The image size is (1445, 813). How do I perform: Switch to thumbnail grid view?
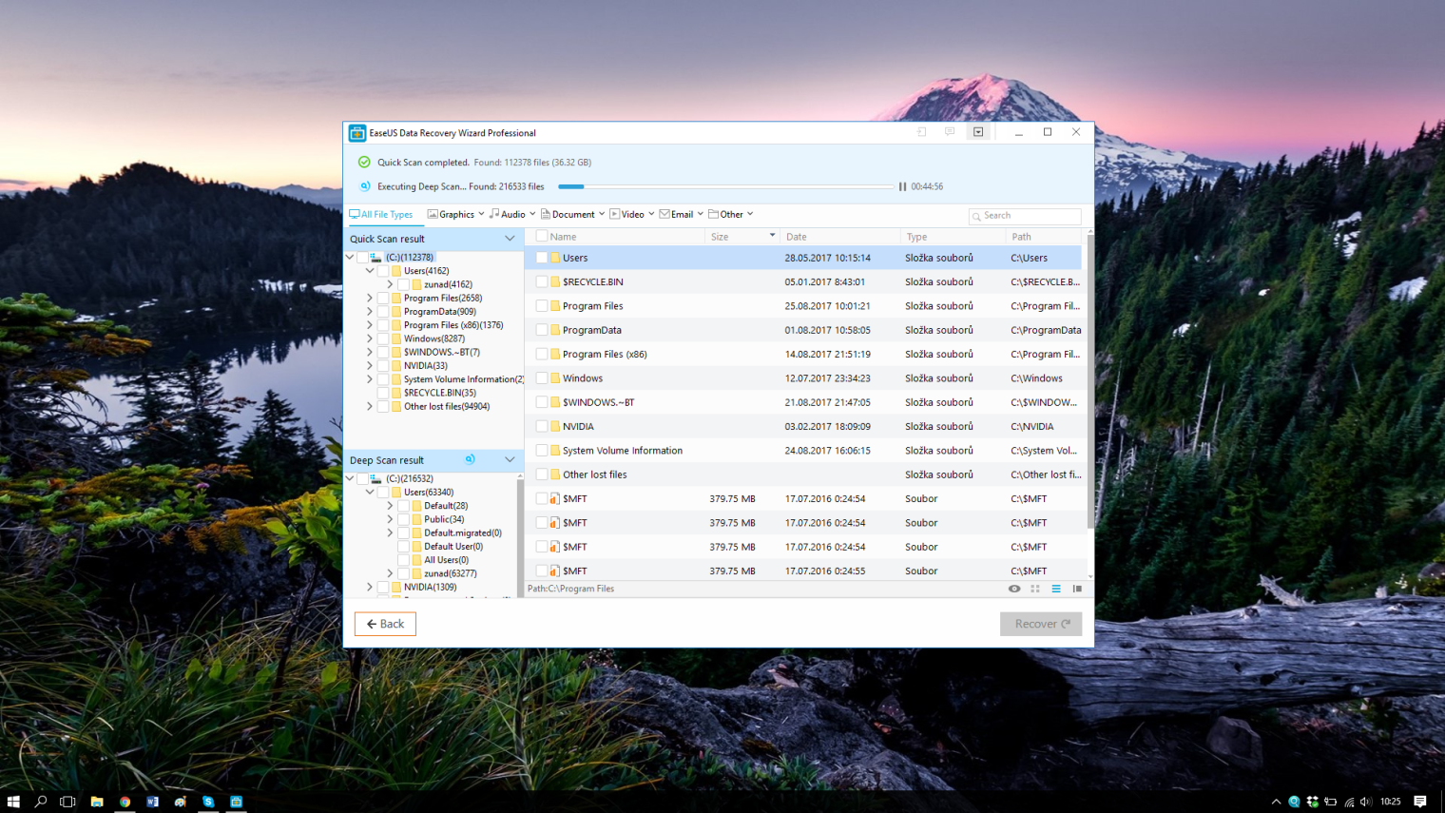1035,589
